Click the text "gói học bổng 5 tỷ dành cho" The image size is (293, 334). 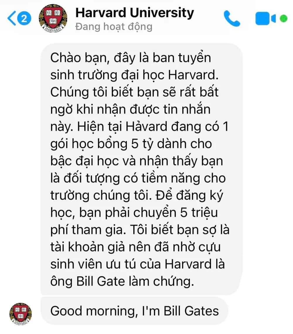tap(131, 144)
